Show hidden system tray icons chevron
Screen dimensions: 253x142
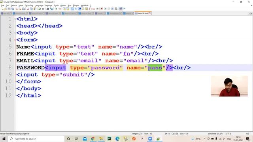click(204, 138)
